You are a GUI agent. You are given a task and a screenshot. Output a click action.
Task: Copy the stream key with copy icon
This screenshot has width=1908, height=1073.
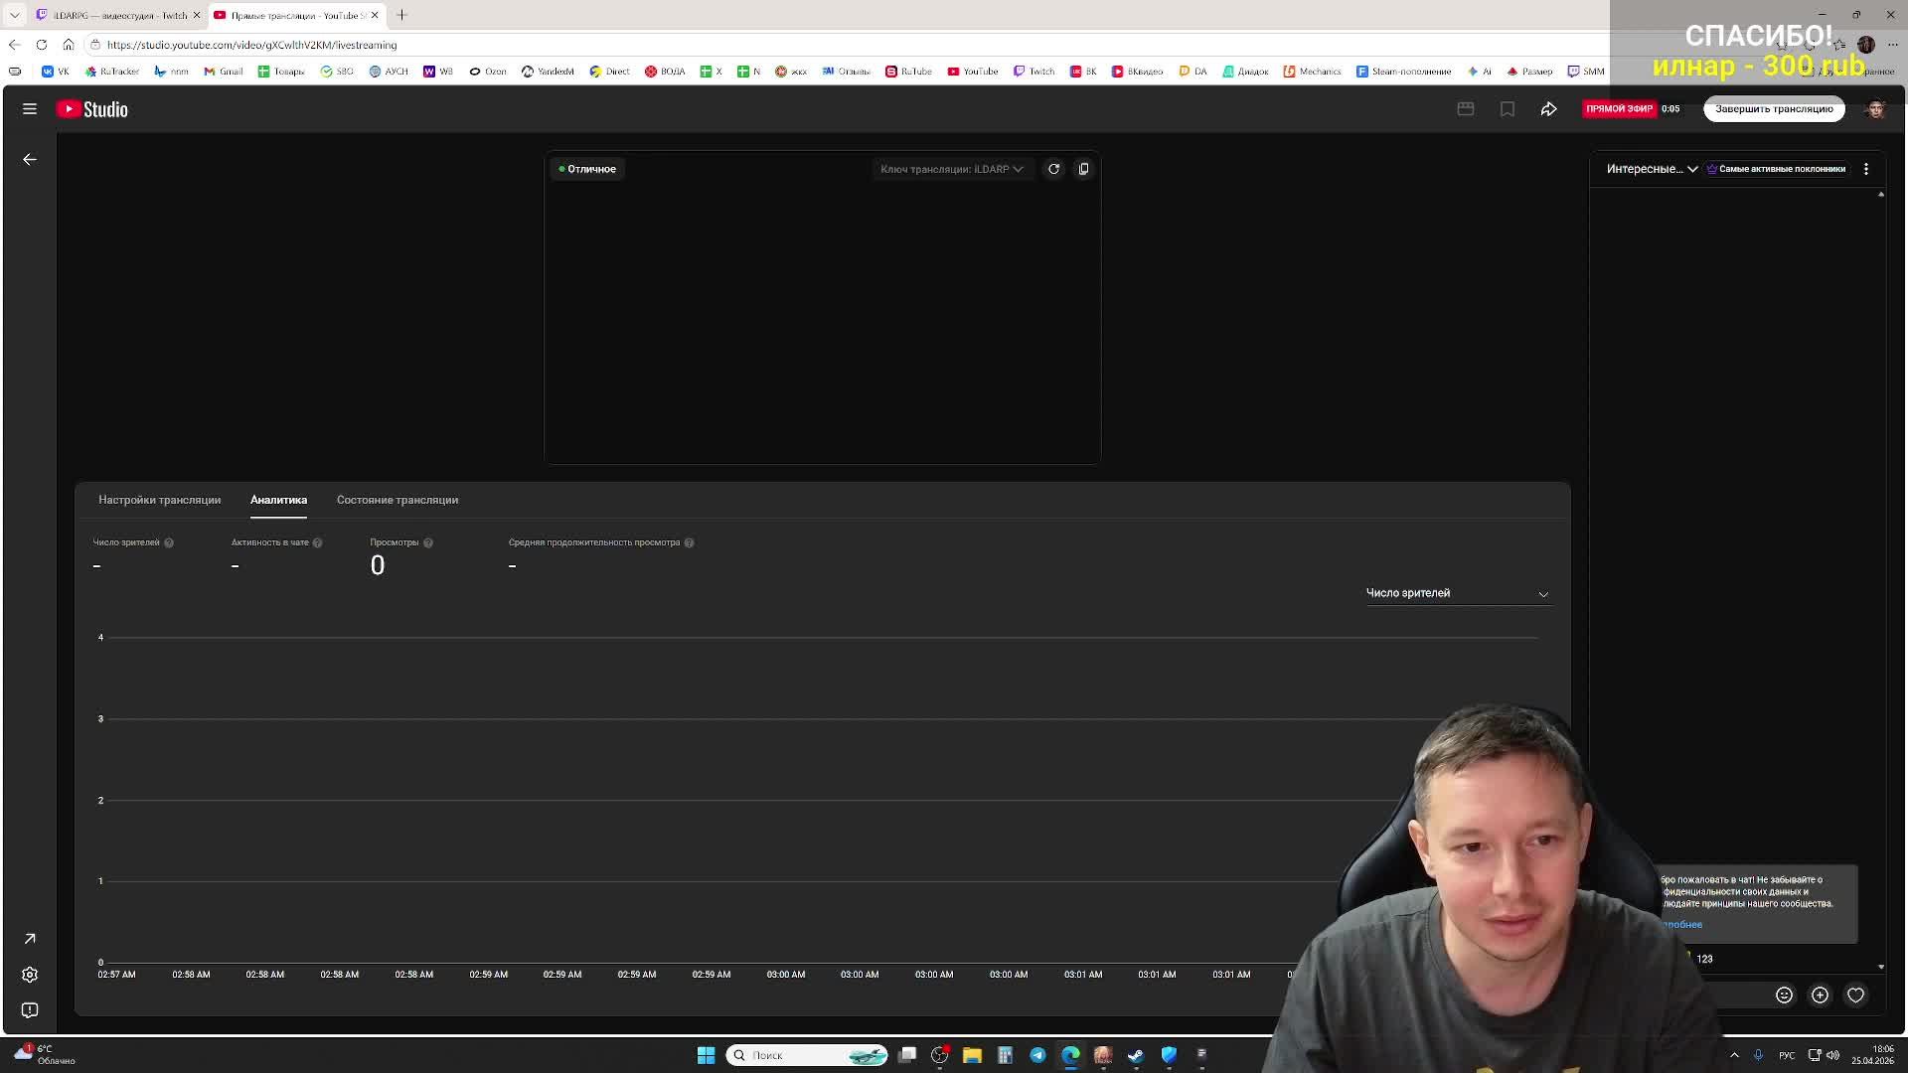pos(1083,169)
